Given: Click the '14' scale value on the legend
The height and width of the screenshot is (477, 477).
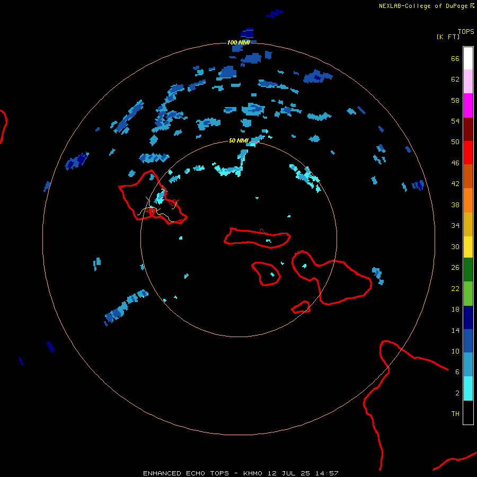Looking at the screenshot, I should coord(455,330).
